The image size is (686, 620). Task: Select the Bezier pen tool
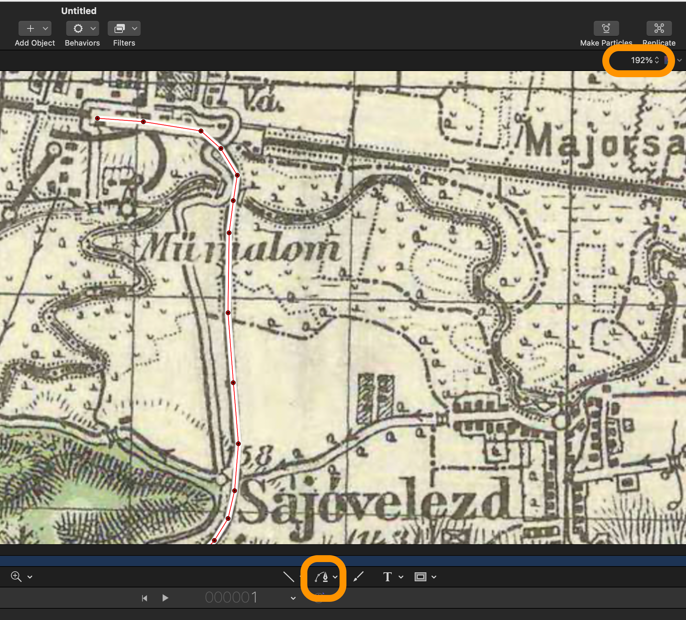point(321,577)
